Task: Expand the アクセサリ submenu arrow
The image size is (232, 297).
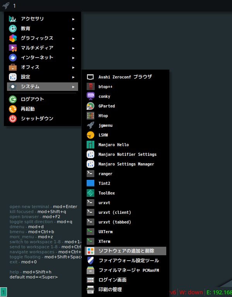Action: click(x=73, y=19)
